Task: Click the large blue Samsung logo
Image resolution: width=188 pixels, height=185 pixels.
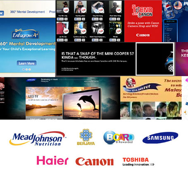Action: (160, 138)
